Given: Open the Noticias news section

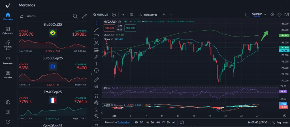Looking at the screenshot, I should tap(8, 75).
